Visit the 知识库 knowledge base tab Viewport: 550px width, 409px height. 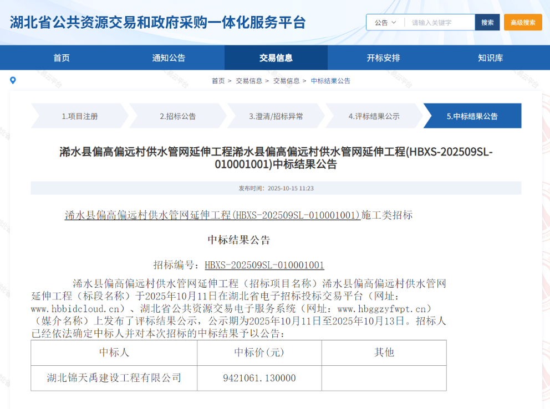click(490, 57)
